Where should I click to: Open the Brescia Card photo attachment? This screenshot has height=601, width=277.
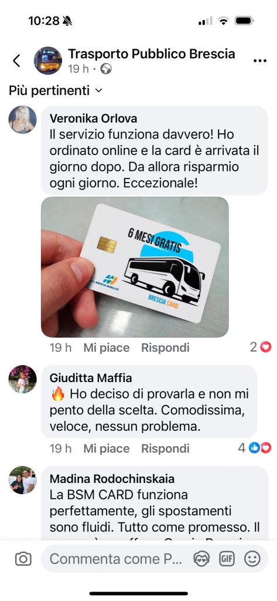[135, 267]
